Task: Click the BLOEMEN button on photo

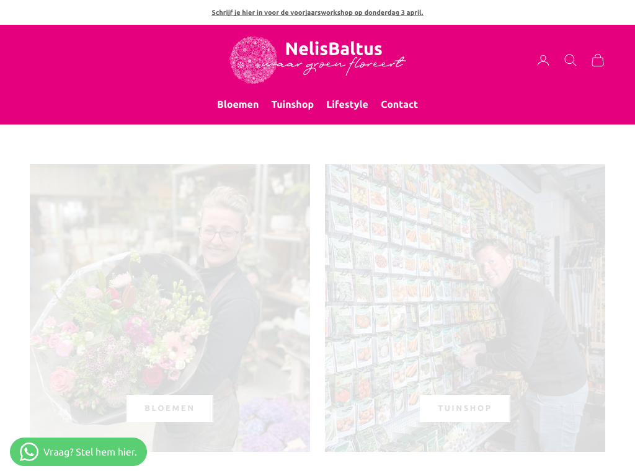Action: point(170,408)
